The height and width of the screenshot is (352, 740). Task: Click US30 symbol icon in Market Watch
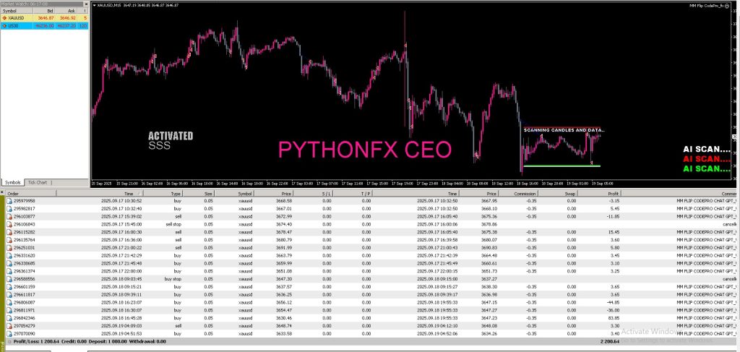[4, 25]
